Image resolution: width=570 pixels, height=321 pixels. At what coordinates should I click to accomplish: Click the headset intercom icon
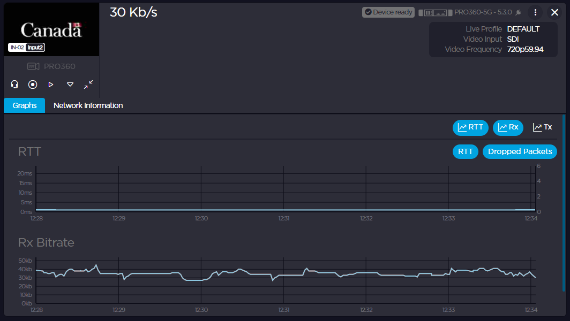(x=15, y=85)
